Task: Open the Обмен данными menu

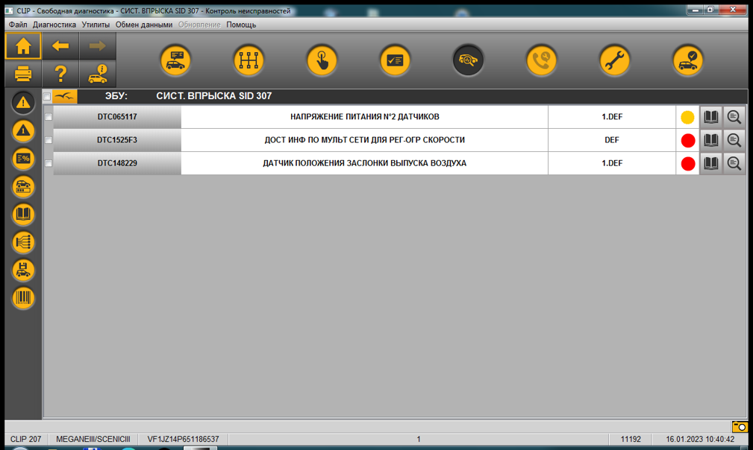Action: (x=143, y=25)
